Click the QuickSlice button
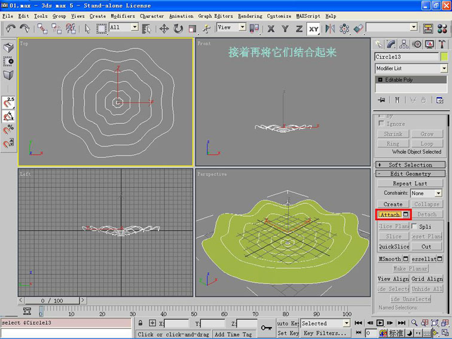Viewport: 452px width, 339px height. click(393, 246)
